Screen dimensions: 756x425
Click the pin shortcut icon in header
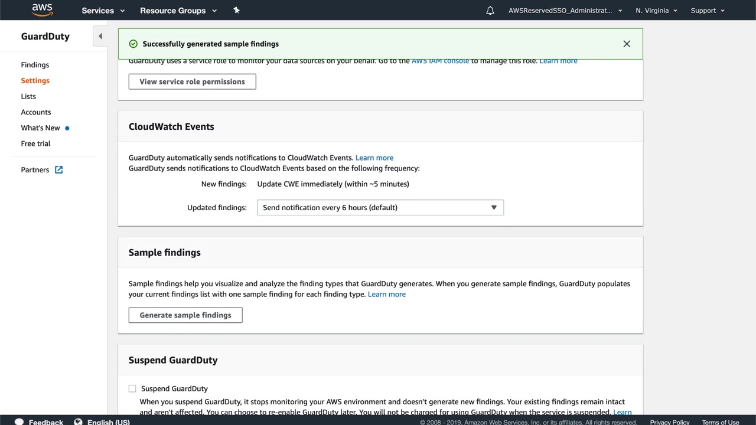(x=236, y=10)
